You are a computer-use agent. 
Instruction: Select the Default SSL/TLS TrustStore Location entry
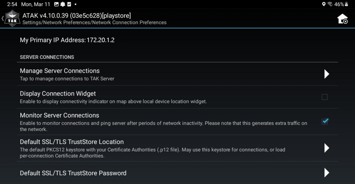pyautogui.click(x=72, y=142)
